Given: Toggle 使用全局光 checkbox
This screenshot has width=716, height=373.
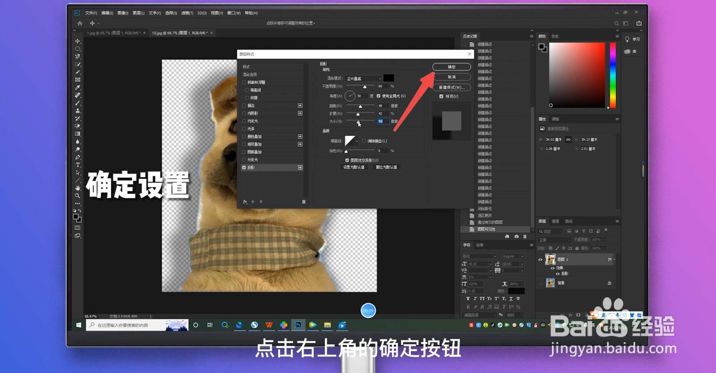Looking at the screenshot, I should coord(379,96).
